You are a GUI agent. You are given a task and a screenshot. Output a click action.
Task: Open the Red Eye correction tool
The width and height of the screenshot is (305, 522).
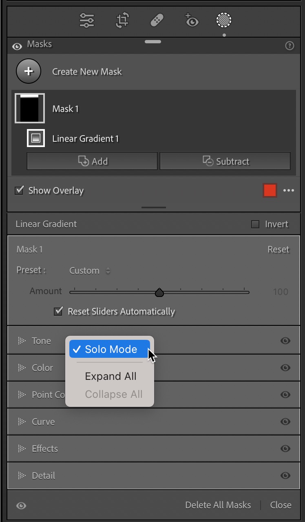191,20
